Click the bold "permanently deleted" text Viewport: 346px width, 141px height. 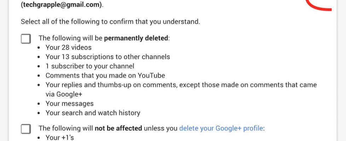136,38
